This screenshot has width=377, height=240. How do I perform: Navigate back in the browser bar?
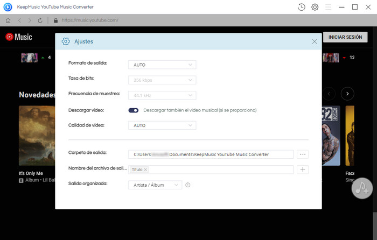20,20
